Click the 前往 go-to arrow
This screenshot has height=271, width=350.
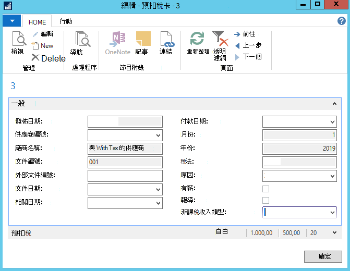pyautogui.click(x=237, y=34)
